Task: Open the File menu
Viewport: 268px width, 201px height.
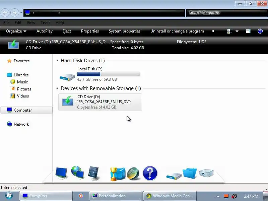Action: (6, 23)
